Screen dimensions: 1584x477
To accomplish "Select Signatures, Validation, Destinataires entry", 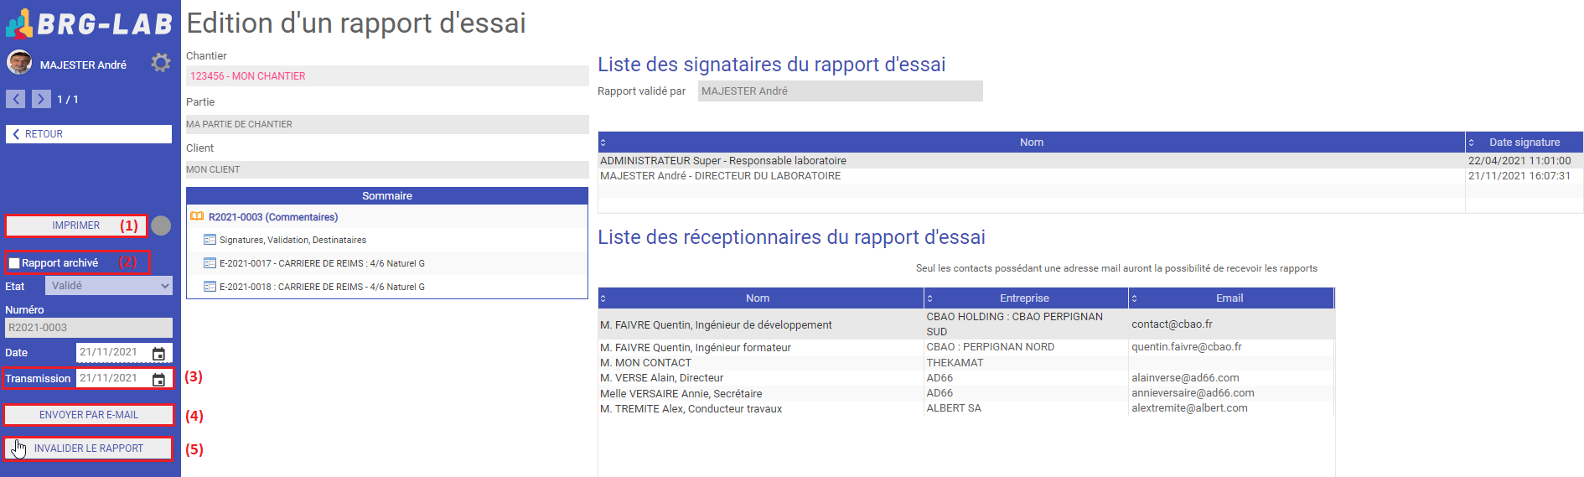I will pos(292,240).
